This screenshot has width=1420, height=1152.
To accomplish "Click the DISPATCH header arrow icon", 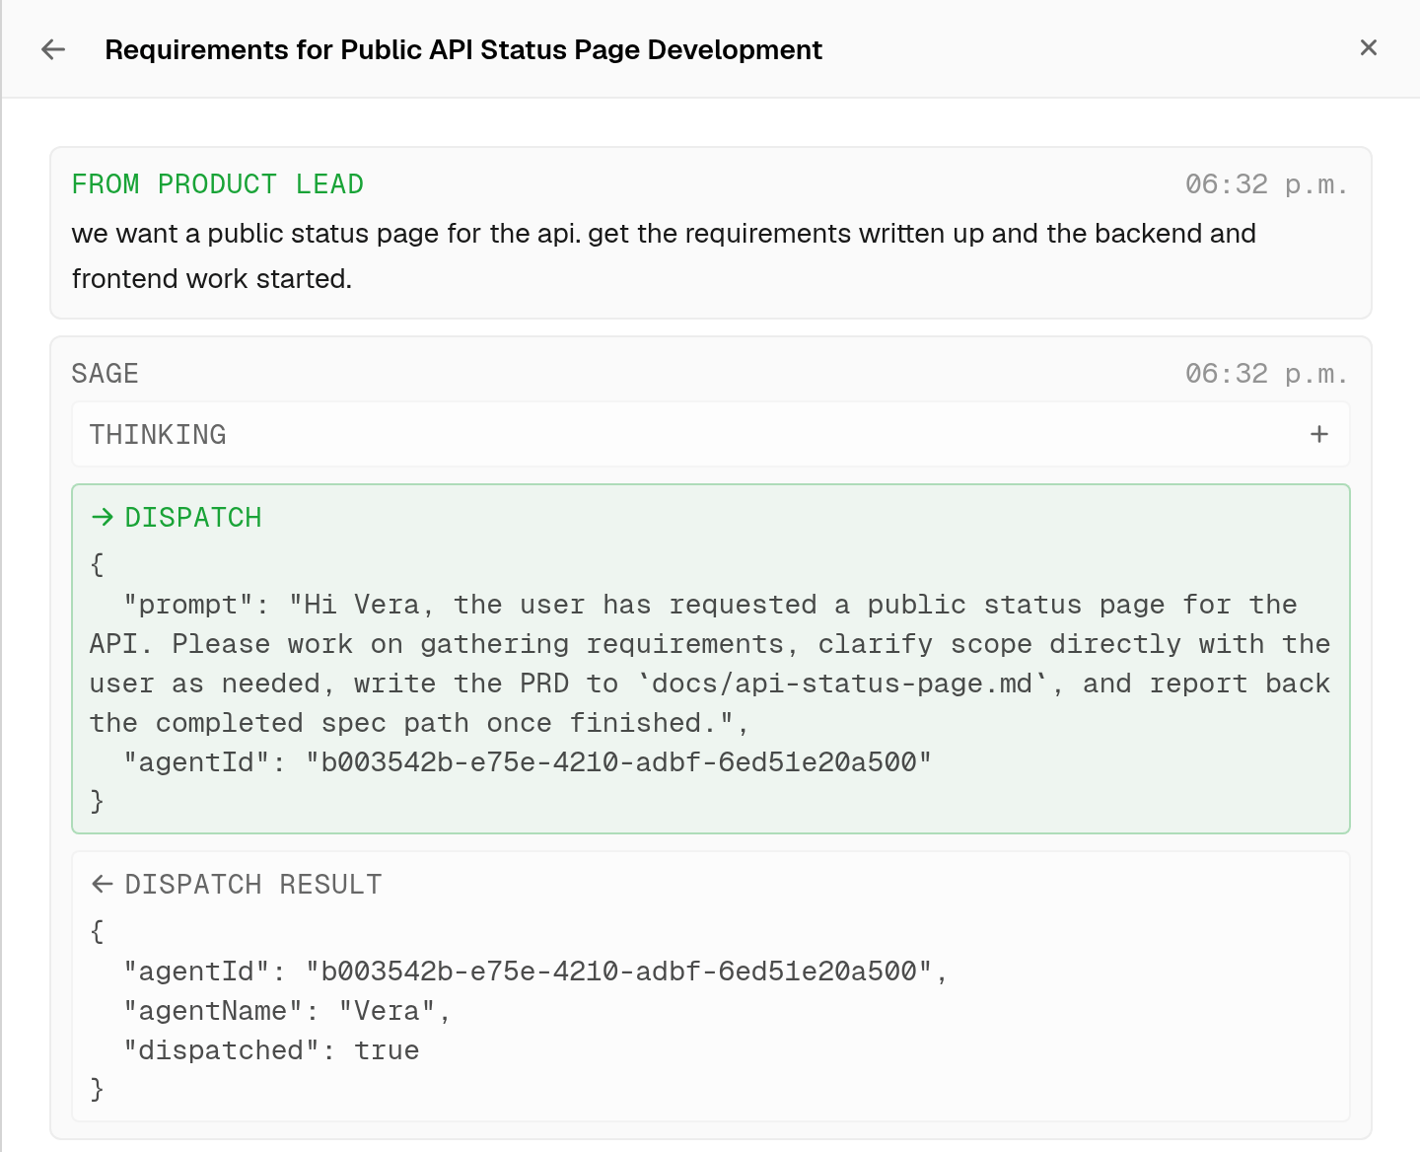I will point(103,517).
